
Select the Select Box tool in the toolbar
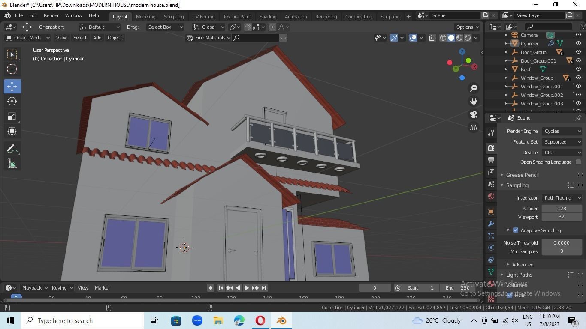click(x=12, y=54)
